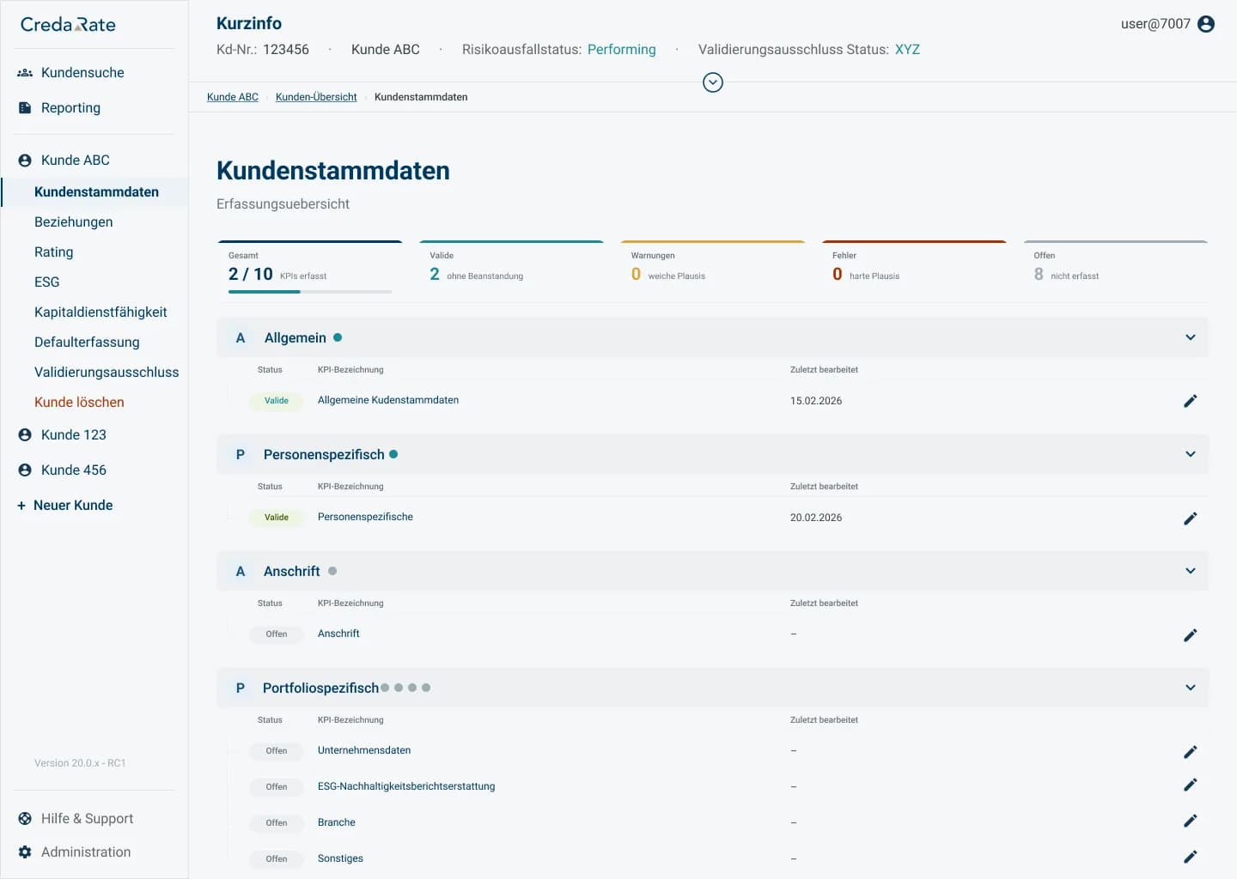Click the Reporting document icon

[25, 108]
